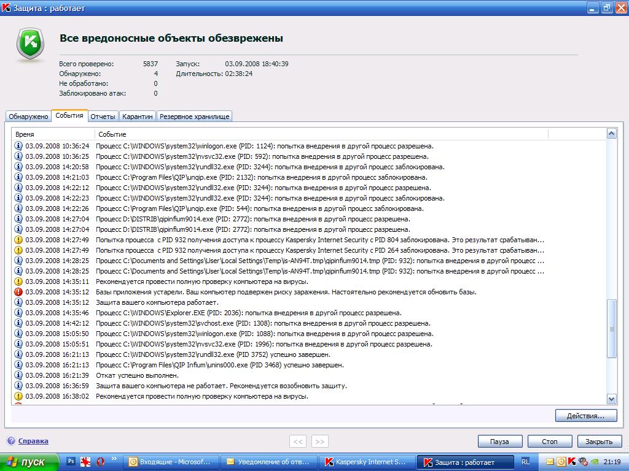The image size is (629, 471).
Task: Click the yellow warning icon at 16:38:02
Action: point(18,396)
